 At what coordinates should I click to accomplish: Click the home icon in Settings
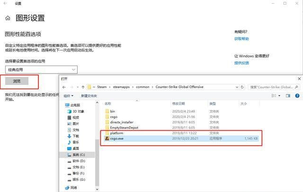click(x=8, y=18)
